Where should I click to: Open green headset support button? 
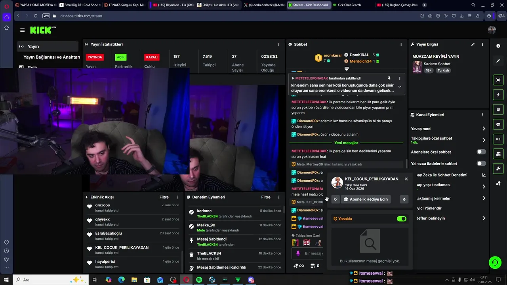(x=495, y=262)
